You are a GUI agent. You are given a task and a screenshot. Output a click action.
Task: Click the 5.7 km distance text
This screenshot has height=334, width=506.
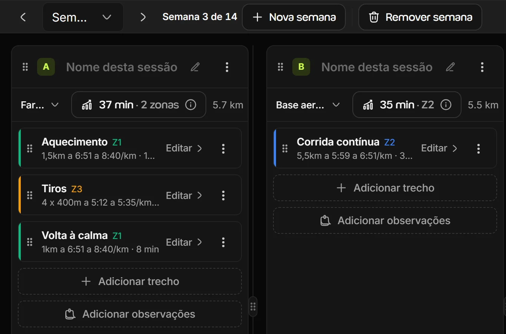pos(228,105)
